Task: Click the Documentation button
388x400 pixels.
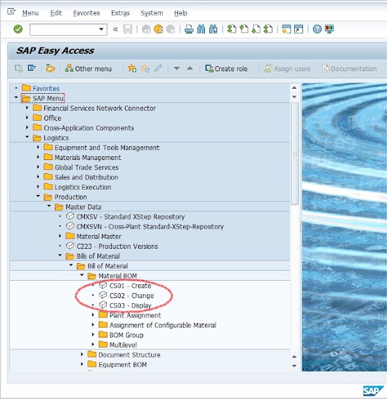Action: click(x=349, y=69)
